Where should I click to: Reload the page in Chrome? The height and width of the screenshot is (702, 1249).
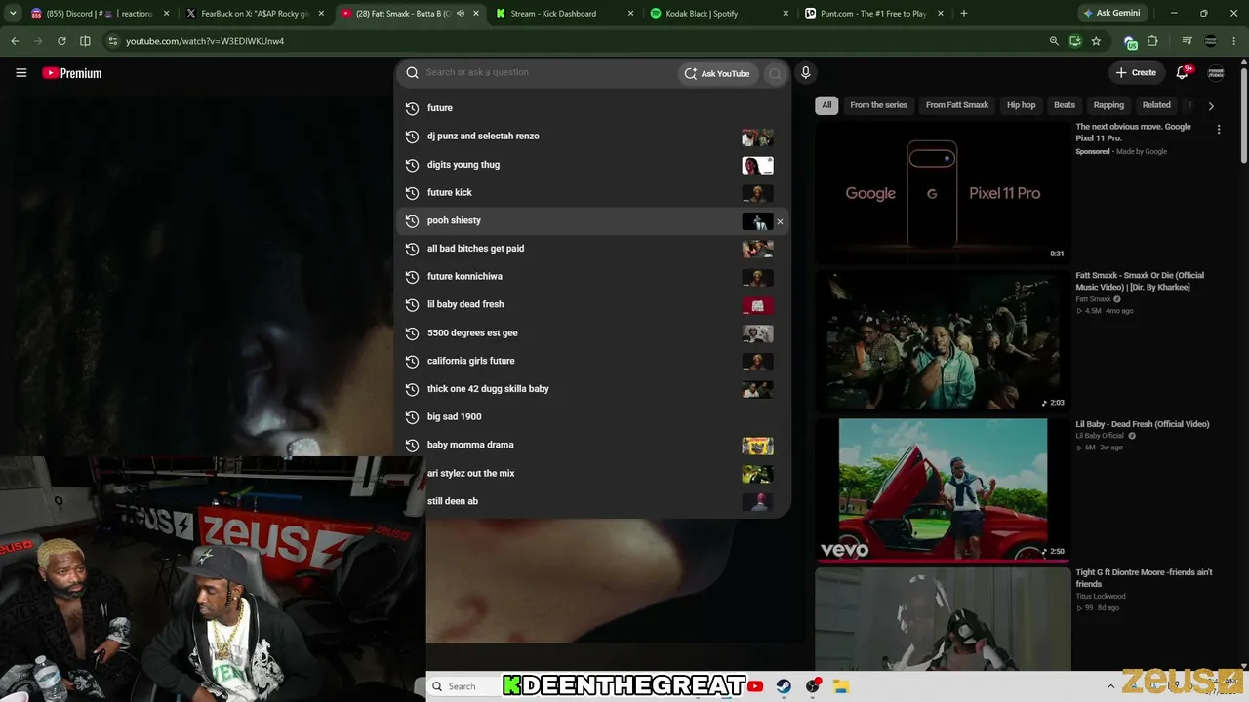pos(61,41)
